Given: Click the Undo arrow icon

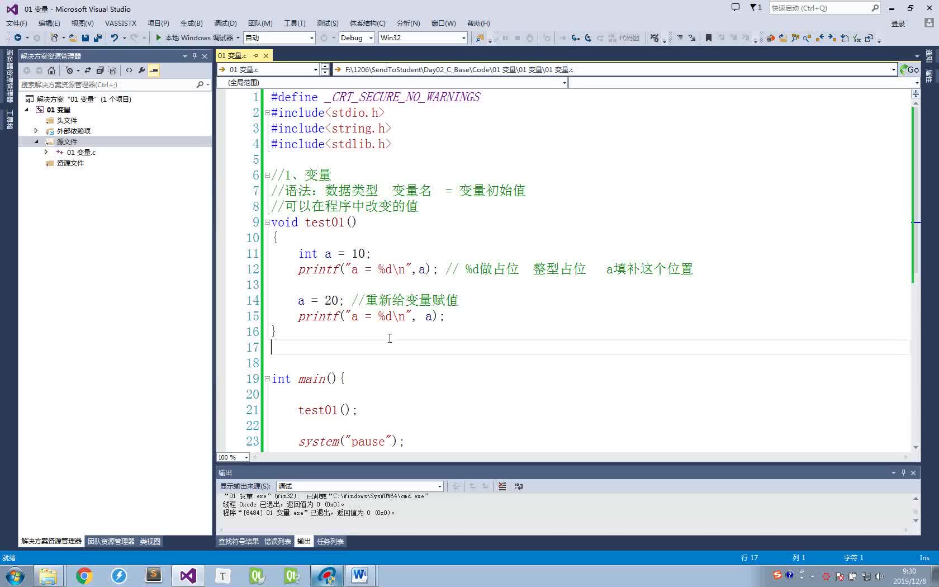Looking at the screenshot, I should tap(115, 37).
